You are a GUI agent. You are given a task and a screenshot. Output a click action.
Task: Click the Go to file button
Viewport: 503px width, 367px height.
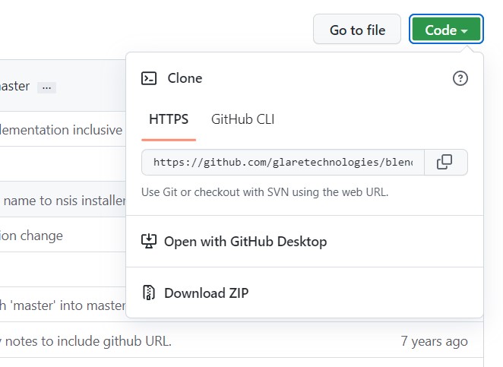coord(357,30)
